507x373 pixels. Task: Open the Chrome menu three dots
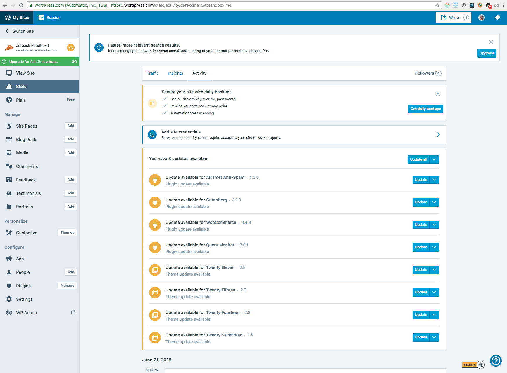click(x=503, y=5)
